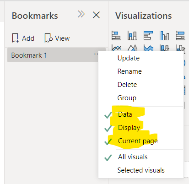189x184 pixels.
Task: Select the Selected visuals option
Action: coord(141,170)
